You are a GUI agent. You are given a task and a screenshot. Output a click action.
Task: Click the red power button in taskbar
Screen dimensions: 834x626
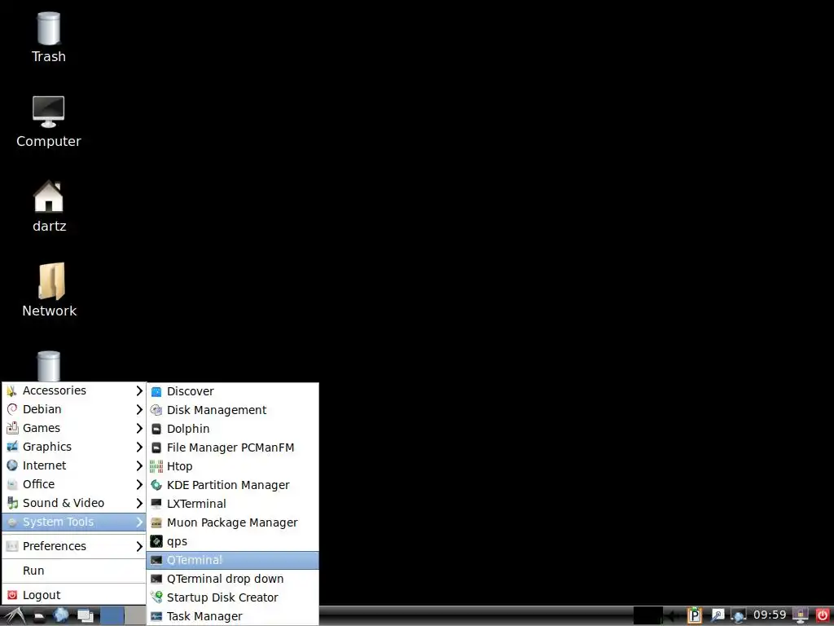tap(823, 615)
